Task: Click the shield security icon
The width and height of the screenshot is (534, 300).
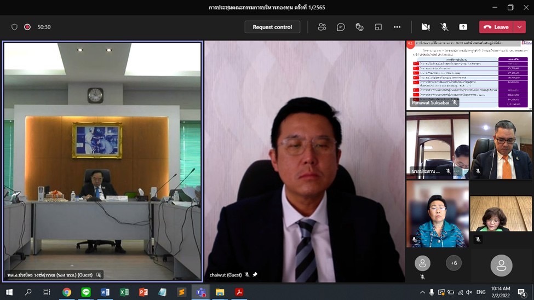Action: click(15, 27)
